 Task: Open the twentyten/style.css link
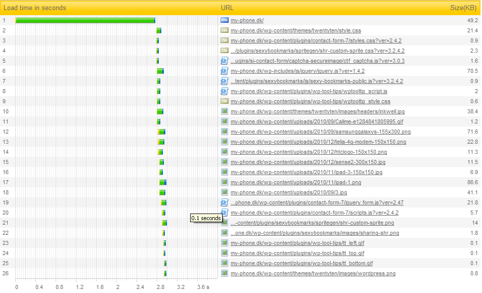tap(296, 31)
